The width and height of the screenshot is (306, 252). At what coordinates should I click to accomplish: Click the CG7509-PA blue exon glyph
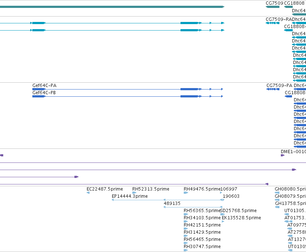[x=273, y=89]
